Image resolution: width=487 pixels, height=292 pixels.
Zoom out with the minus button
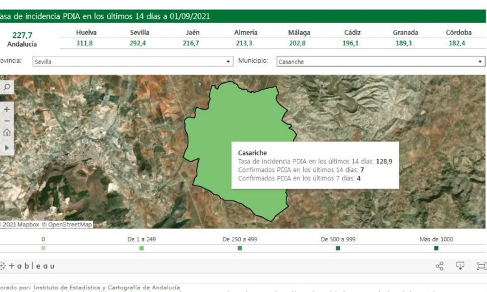(x=6, y=121)
